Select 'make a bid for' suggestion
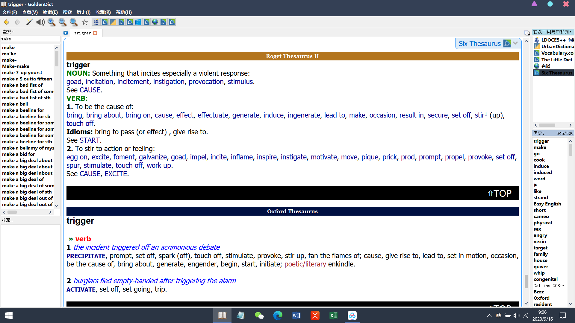This screenshot has width=575, height=323. pyautogui.click(x=18, y=154)
